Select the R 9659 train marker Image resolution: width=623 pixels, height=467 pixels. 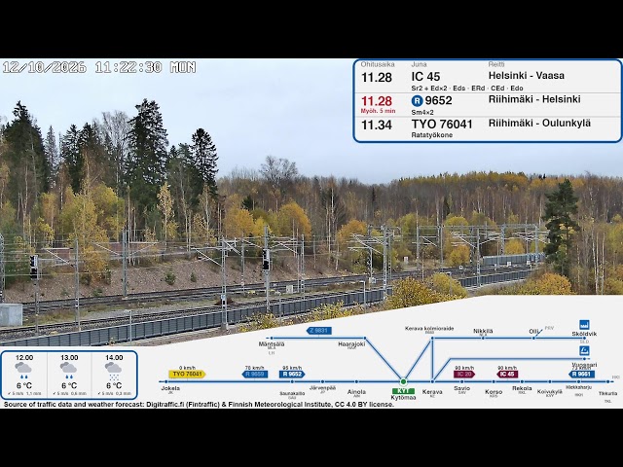click(255, 374)
